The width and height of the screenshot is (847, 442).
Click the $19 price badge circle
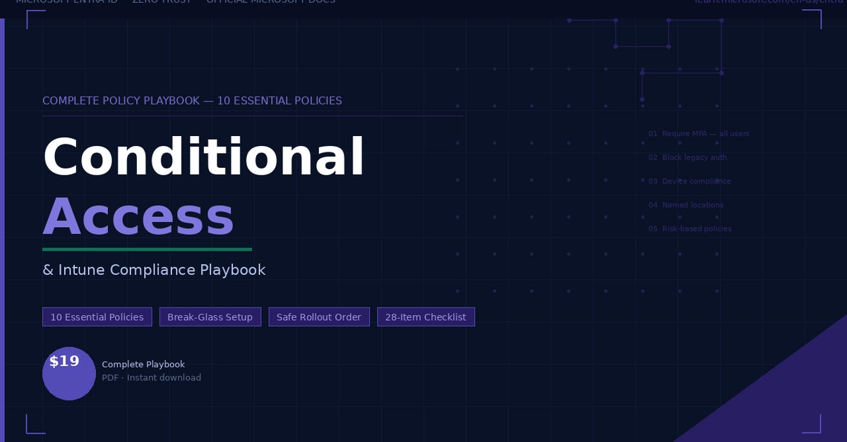click(69, 374)
